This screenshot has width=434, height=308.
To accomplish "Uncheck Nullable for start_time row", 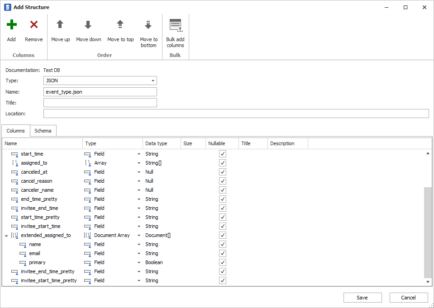I will (x=222, y=154).
